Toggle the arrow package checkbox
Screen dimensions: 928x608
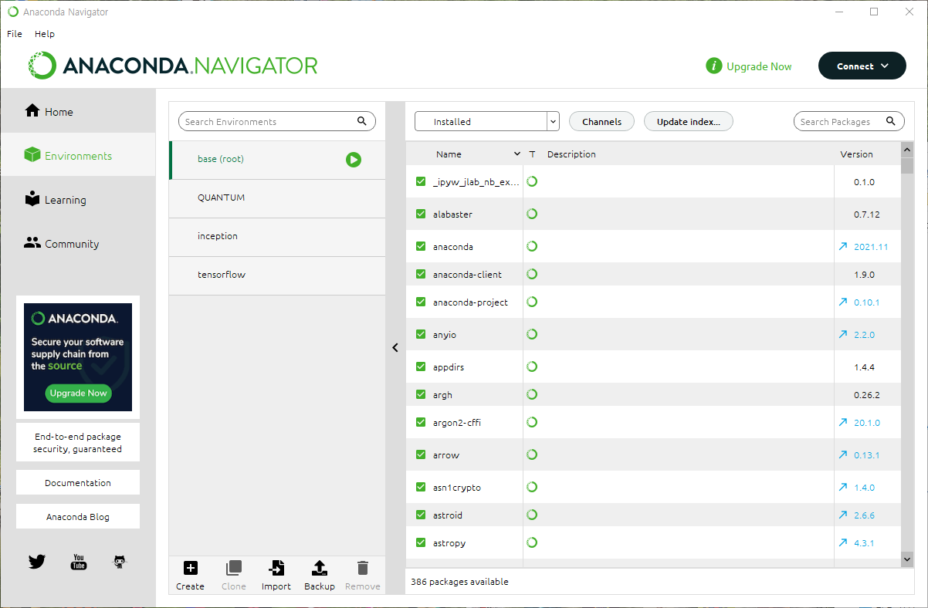421,454
